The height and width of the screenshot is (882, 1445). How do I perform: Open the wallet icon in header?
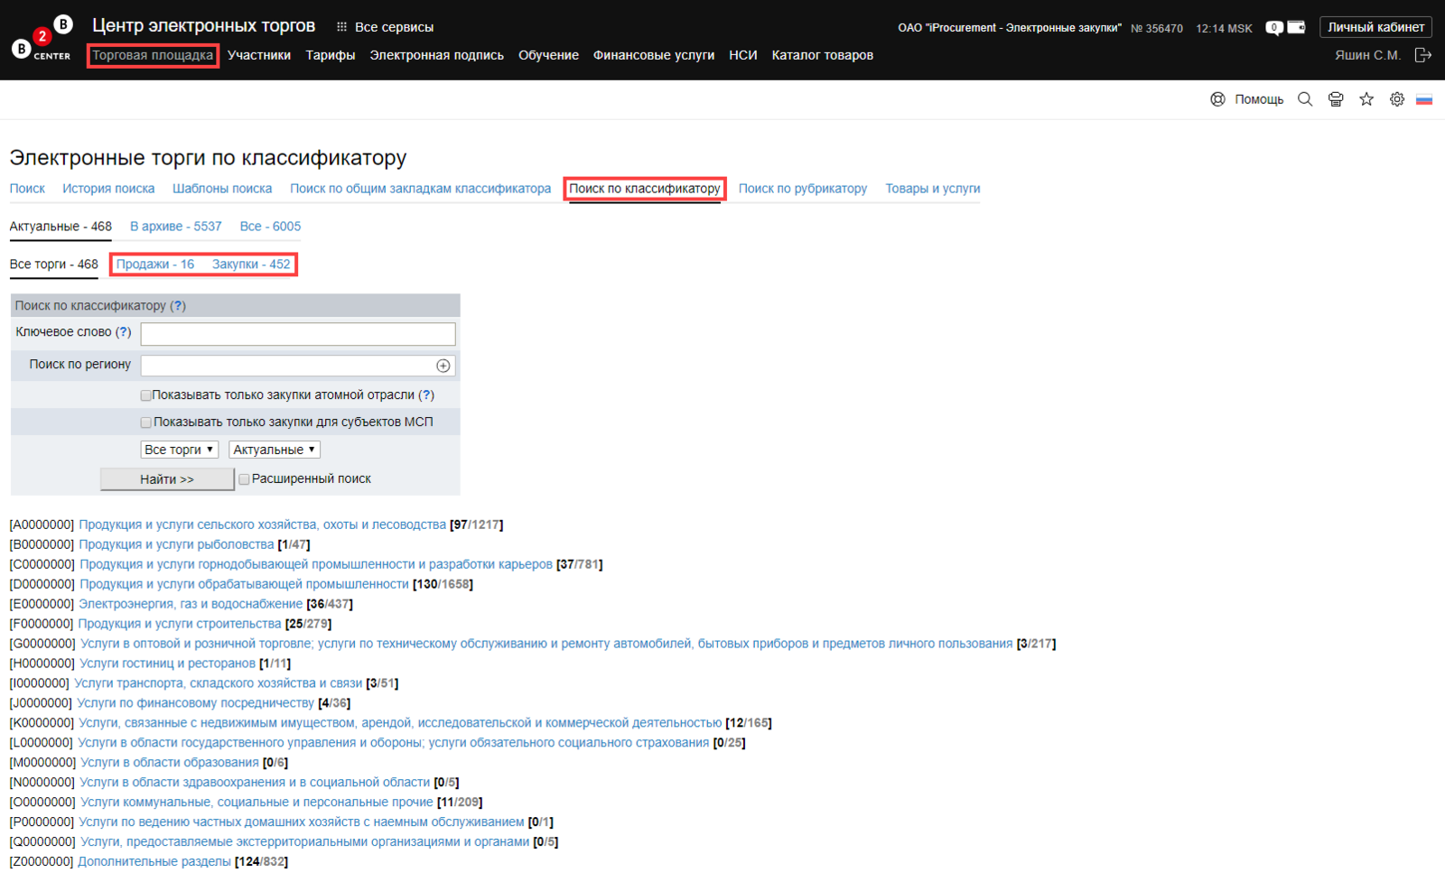coord(1296,28)
